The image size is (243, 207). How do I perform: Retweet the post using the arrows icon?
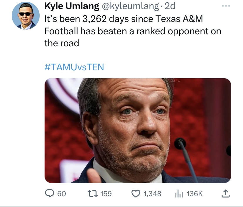click(92, 194)
